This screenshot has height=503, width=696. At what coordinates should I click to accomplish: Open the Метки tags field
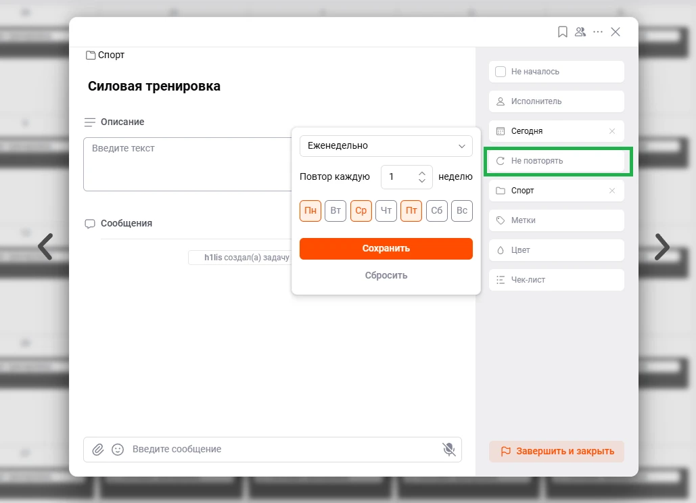click(556, 220)
